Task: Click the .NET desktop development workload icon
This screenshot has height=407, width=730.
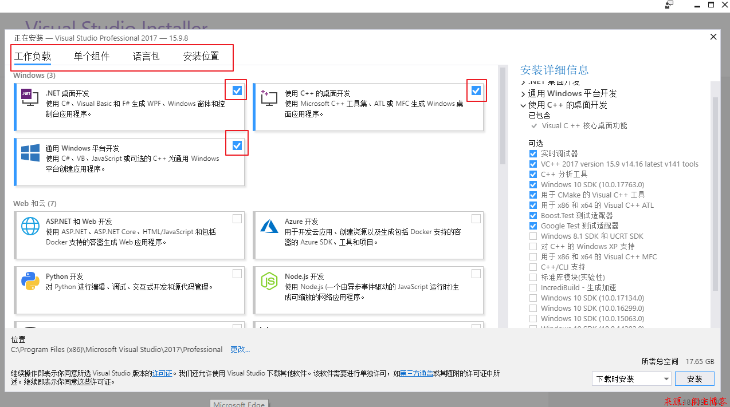Action: pyautogui.click(x=30, y=97)
